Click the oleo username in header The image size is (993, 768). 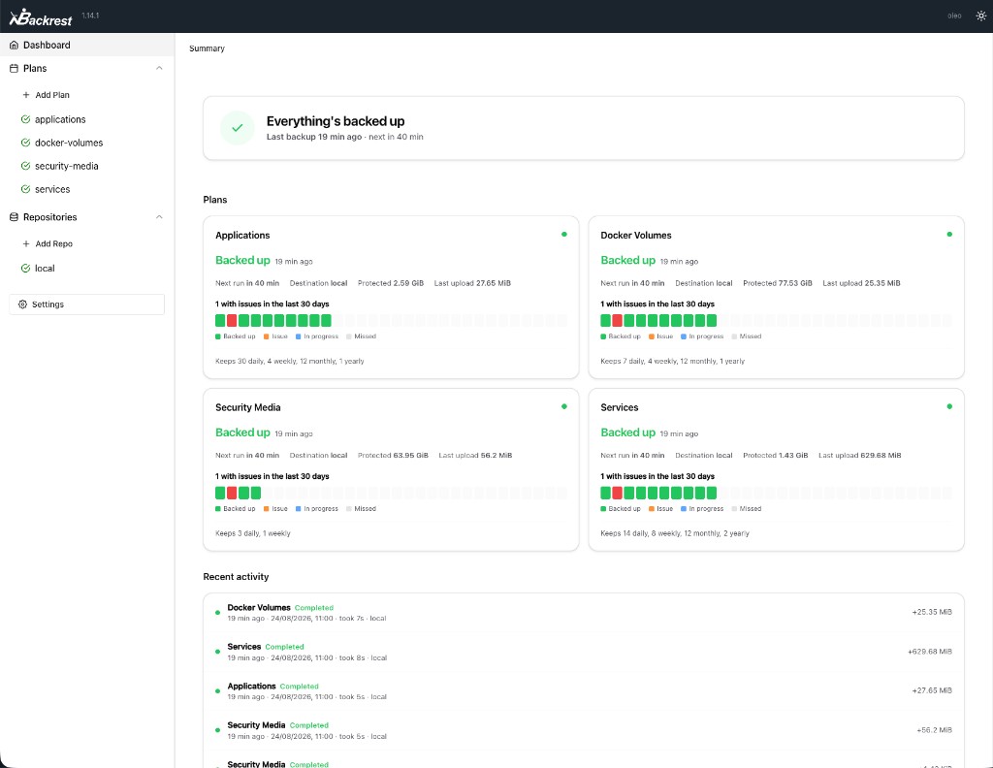[x=954, y=16]
